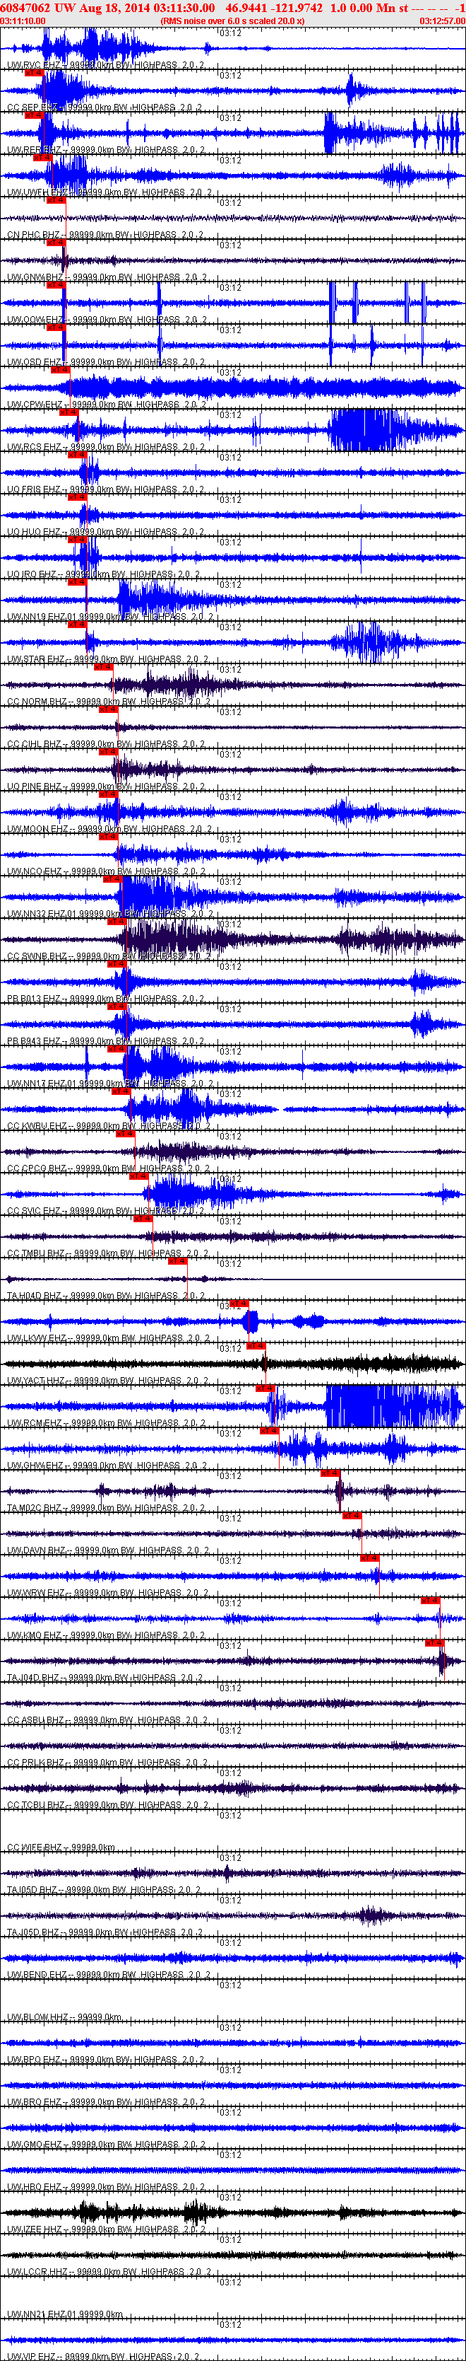Image resolution: width=466 pixels, height=2361 pixels.
Task: Select the UW.NN17 EHZ station label
Action: tap(110, 1084)
